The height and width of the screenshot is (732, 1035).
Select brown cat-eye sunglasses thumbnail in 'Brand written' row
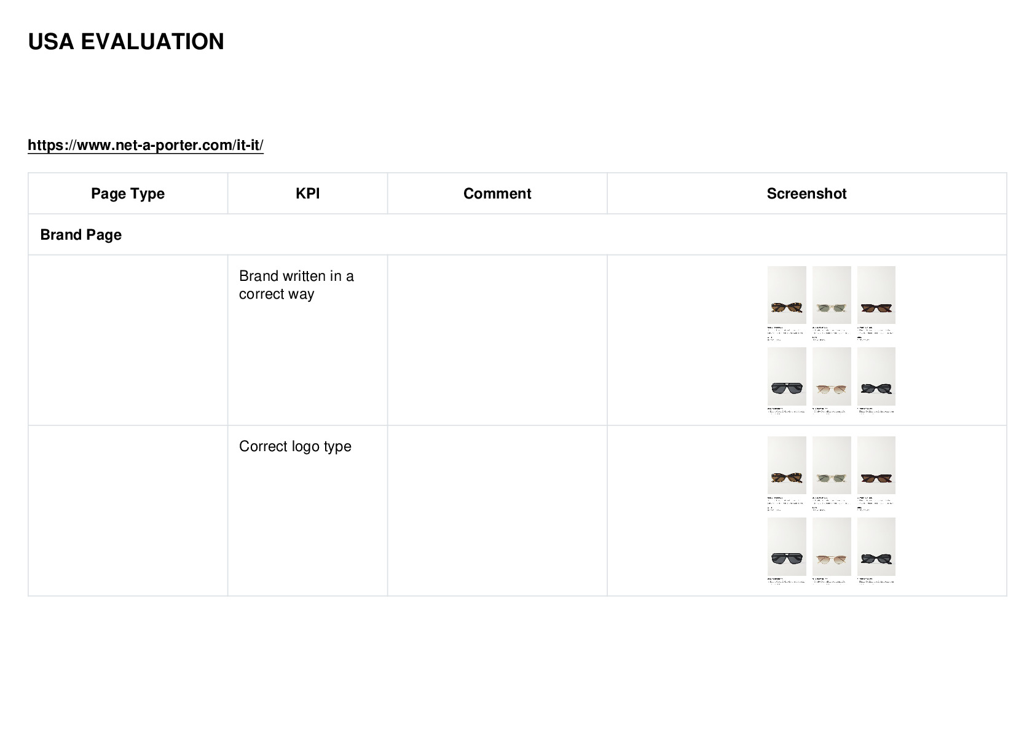point(876,295)
